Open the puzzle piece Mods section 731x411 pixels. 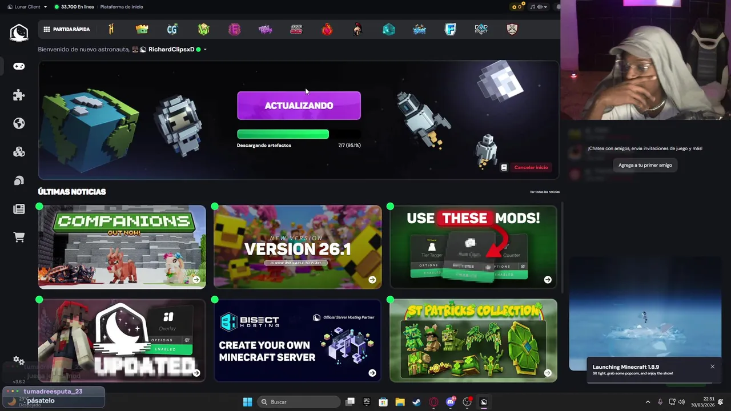click(x=19, y=95)
